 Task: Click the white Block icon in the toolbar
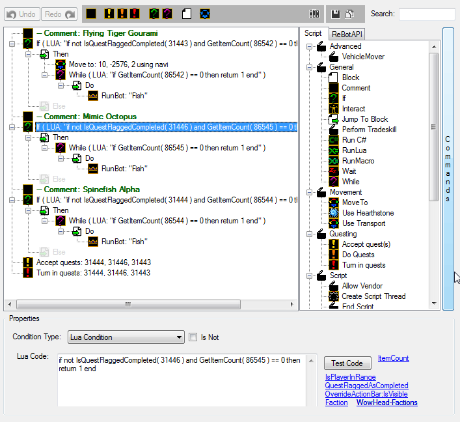click(x=187, y=14)
